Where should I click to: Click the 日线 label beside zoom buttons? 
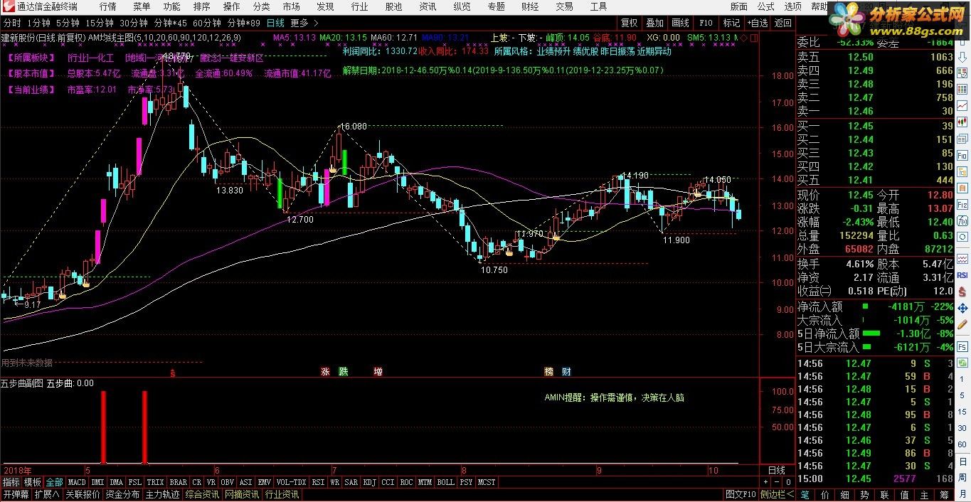778,470
